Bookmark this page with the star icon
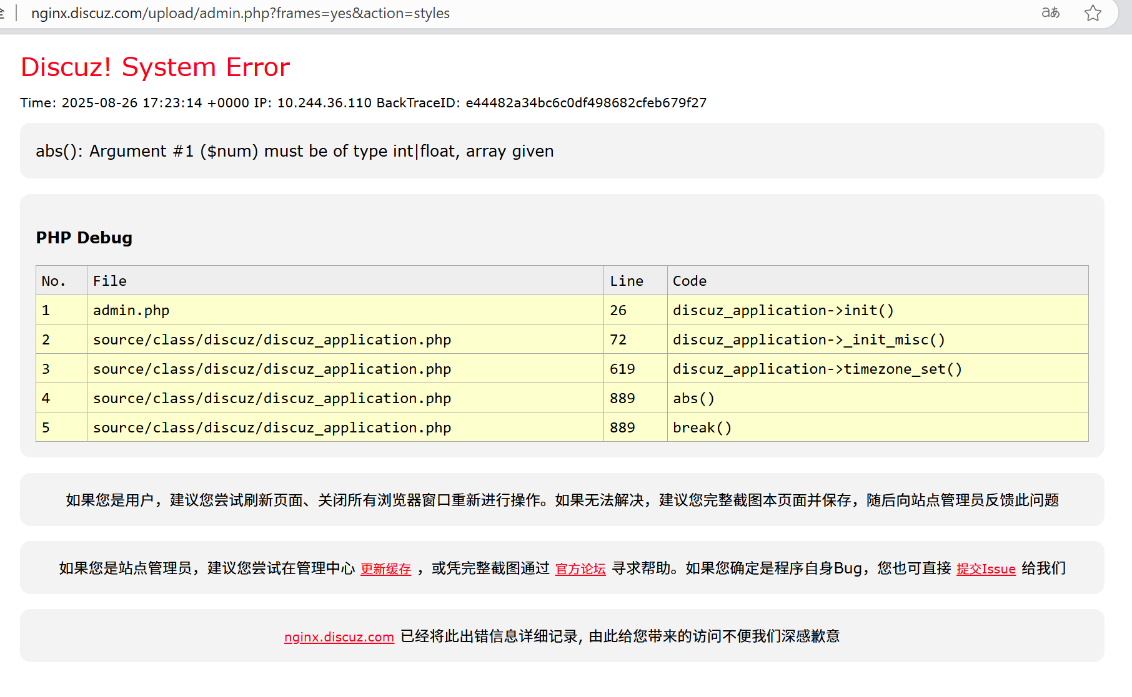 1093,12
